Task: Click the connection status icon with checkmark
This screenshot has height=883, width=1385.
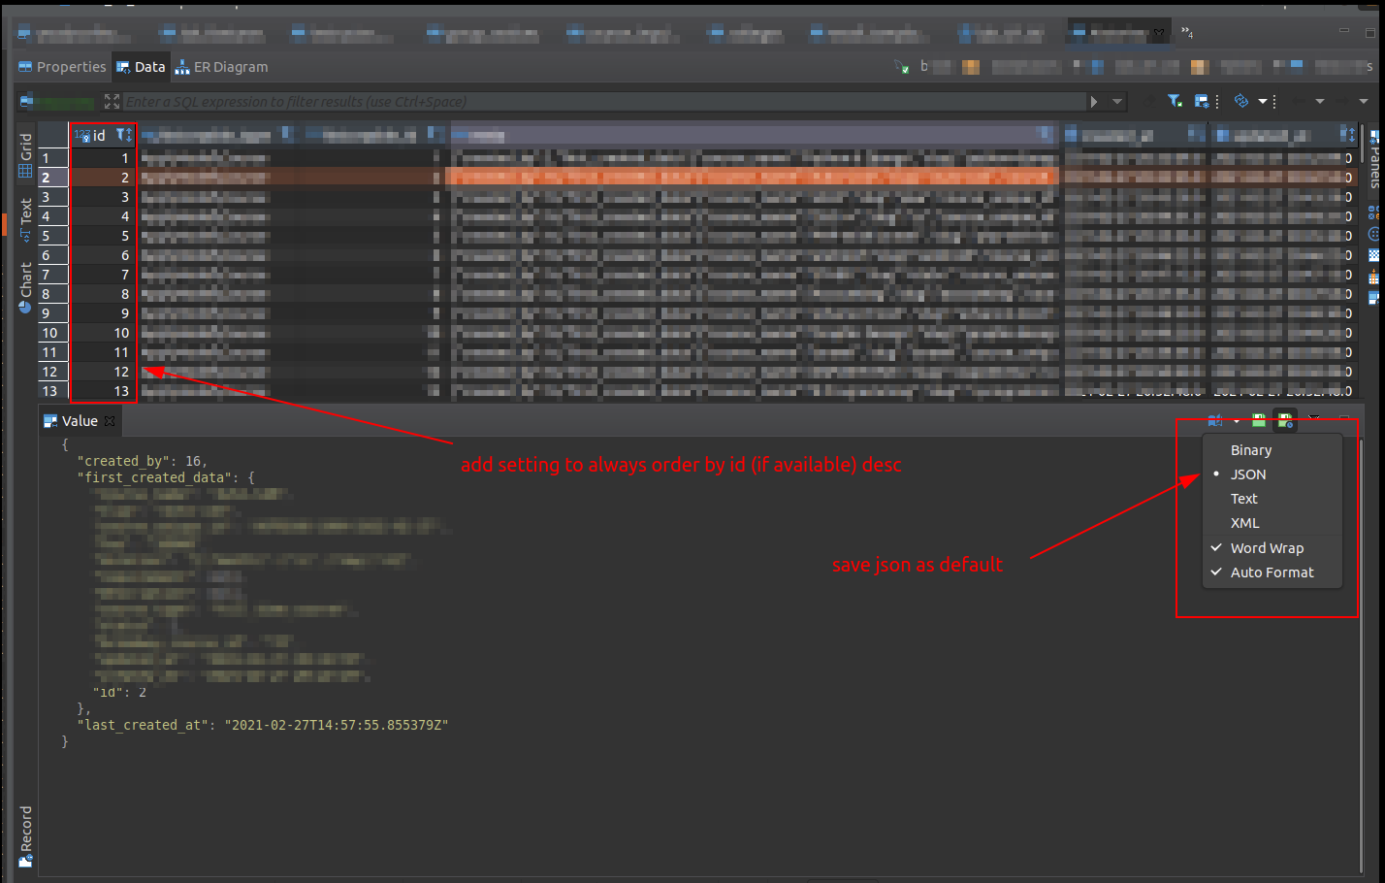Action: 901,67
